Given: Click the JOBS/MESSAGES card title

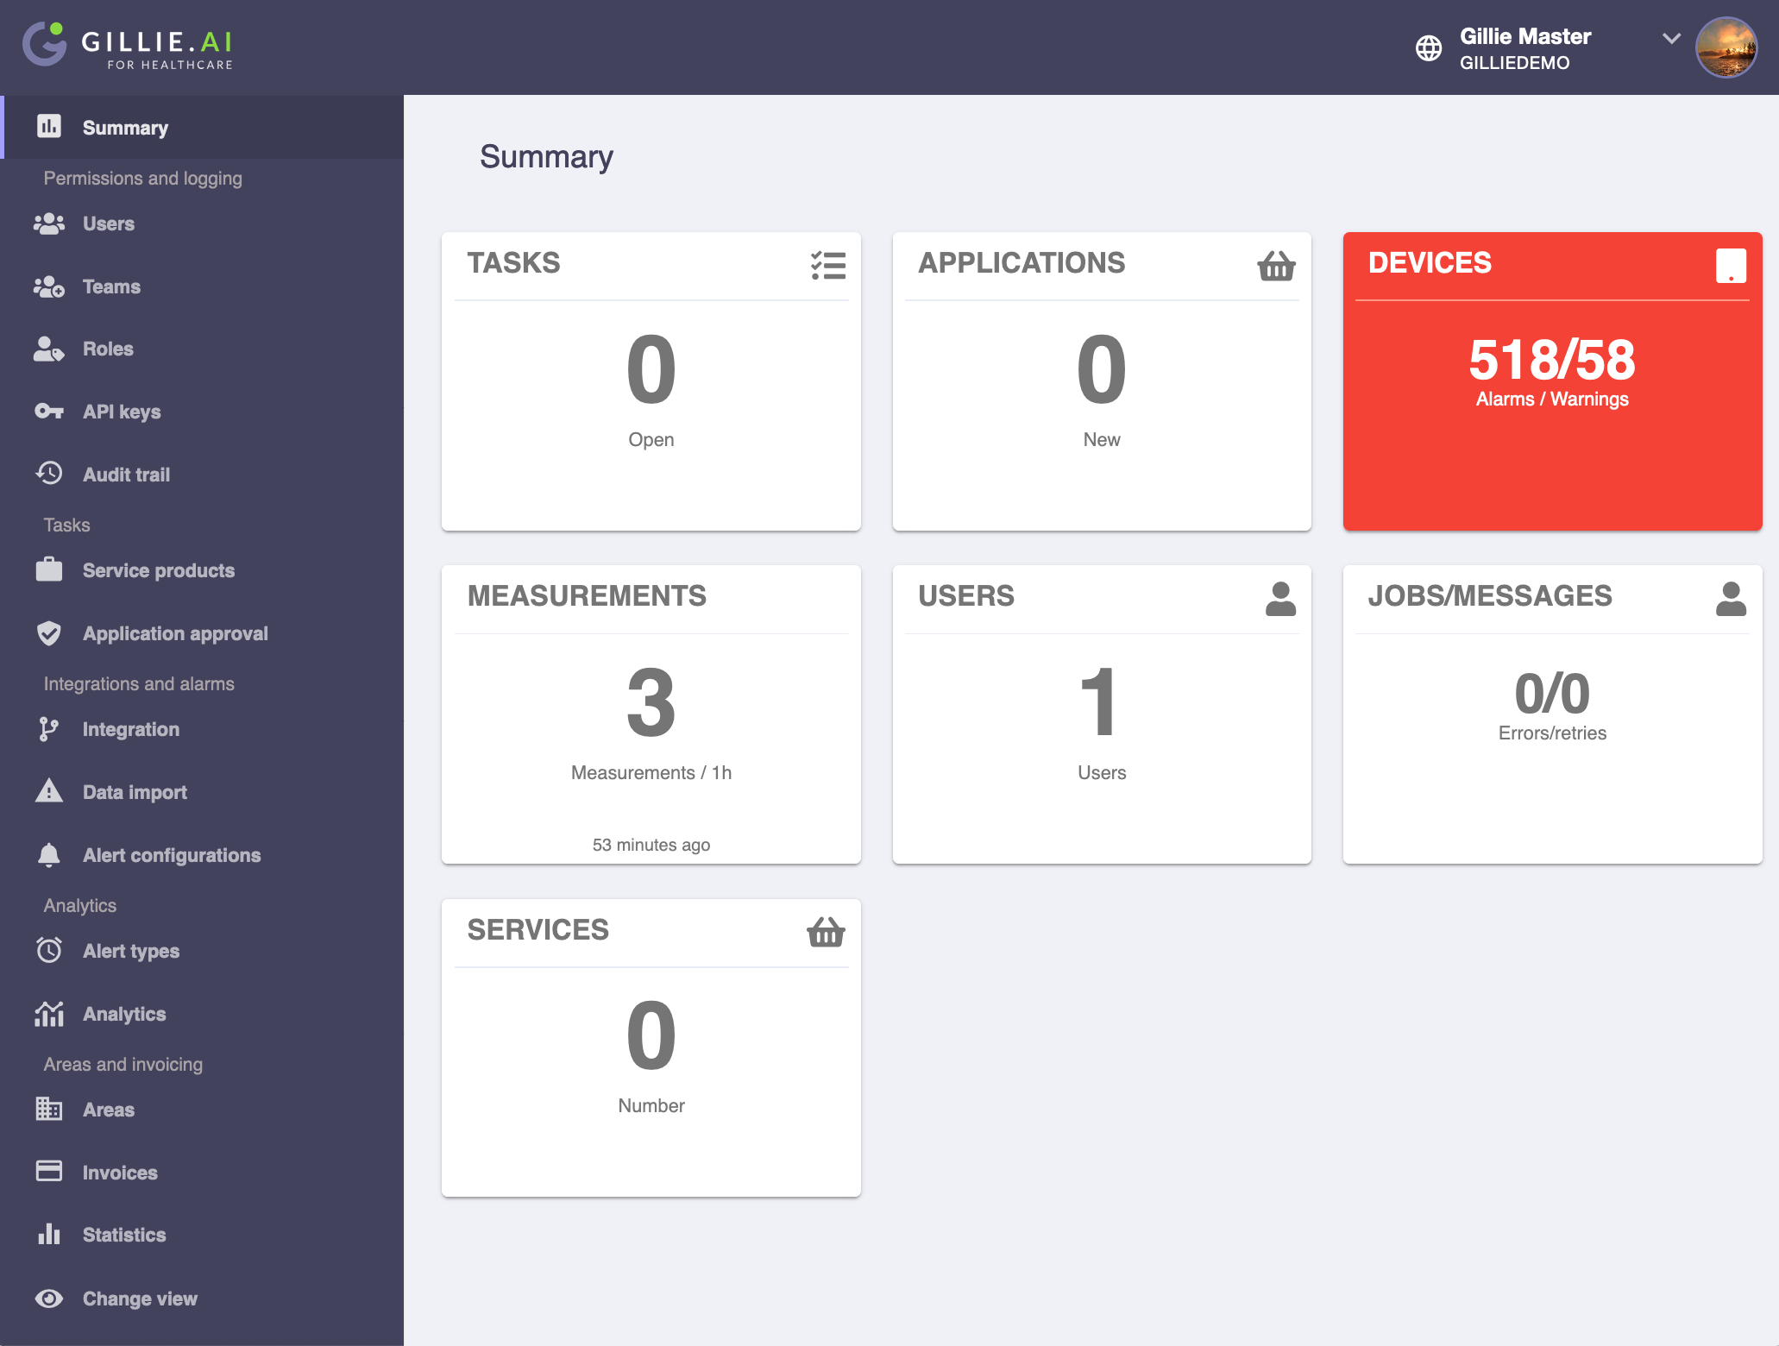Looking at the screenshot, I should 1490,595.
